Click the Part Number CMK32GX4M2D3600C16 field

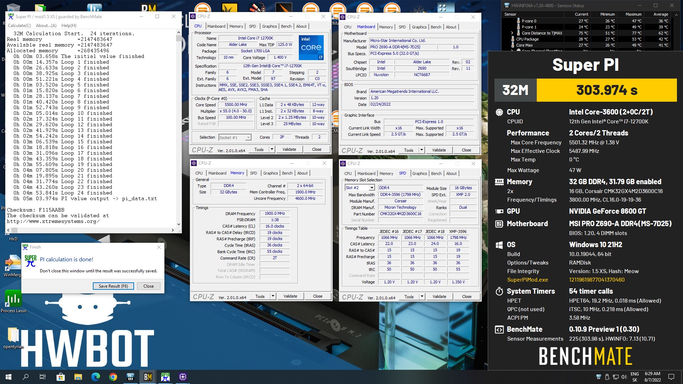click(x=401, y=214)
